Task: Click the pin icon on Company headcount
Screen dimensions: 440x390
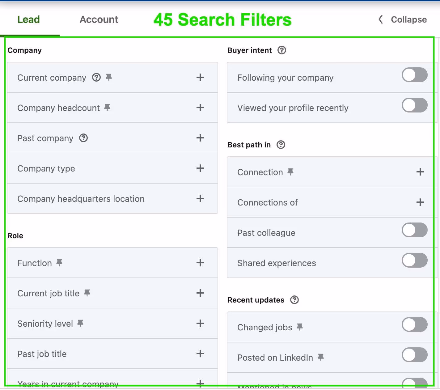Action: (108, 107)
